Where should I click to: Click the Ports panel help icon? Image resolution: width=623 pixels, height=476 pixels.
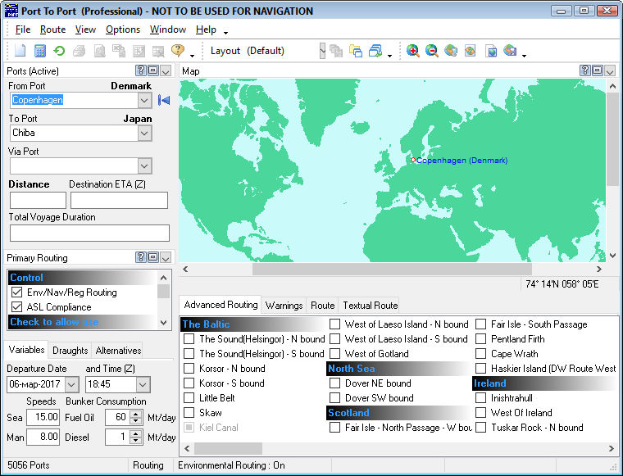pyautogui.click(x=140, y=71)
